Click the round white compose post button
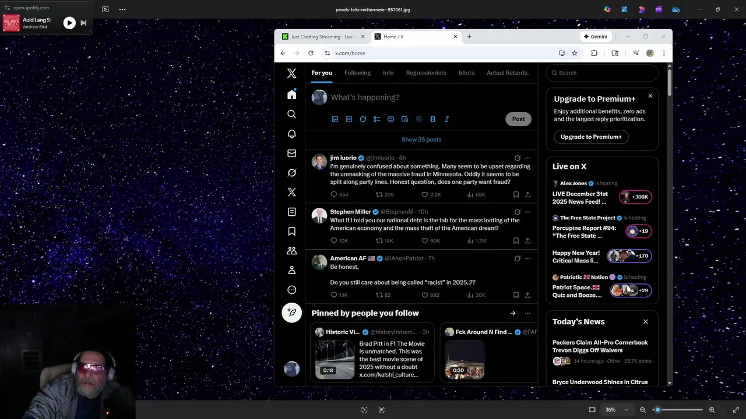746x419 pixels. [x=292, y=313]
